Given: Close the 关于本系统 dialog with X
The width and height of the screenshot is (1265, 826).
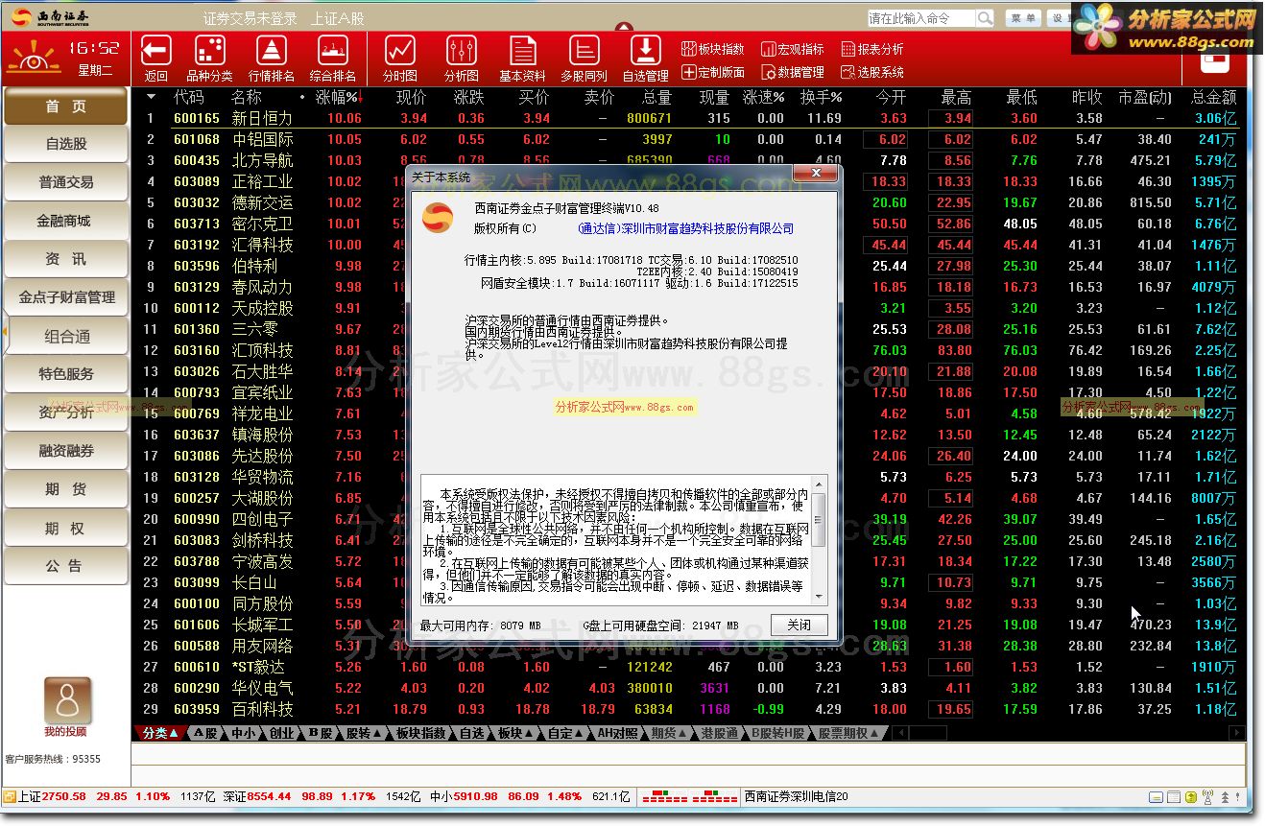Looking at the screenshot, I should point(815,173).
